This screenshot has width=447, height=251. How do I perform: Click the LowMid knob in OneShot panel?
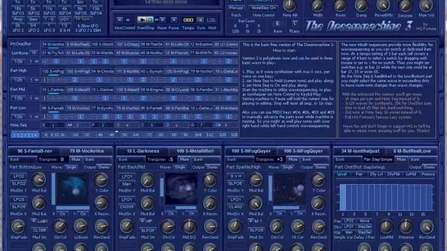coord(386,227)
